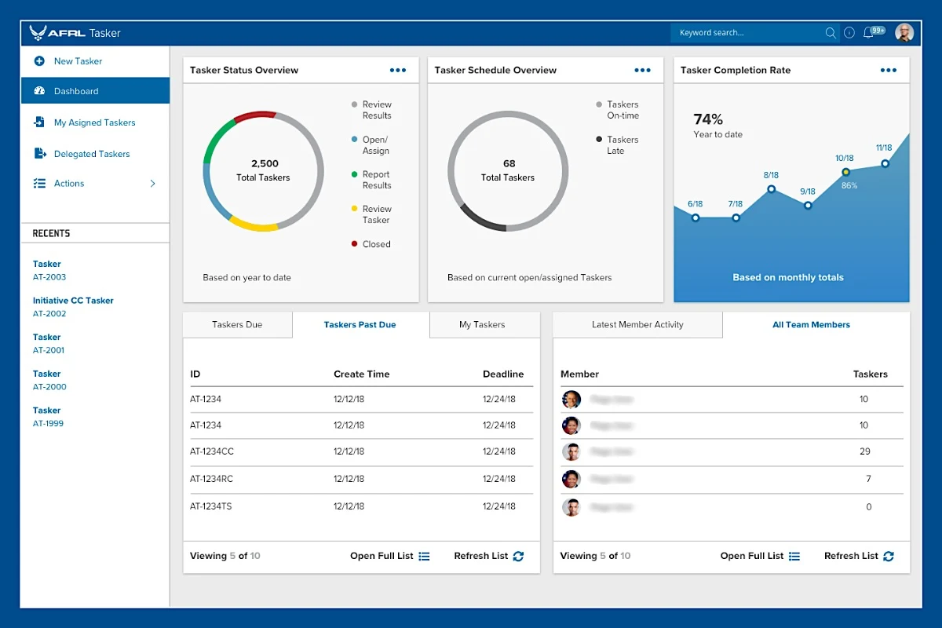This screenshot has width=942, height=628.
Task: Expand the Actions menu chevron
Action: pos(152,184)
